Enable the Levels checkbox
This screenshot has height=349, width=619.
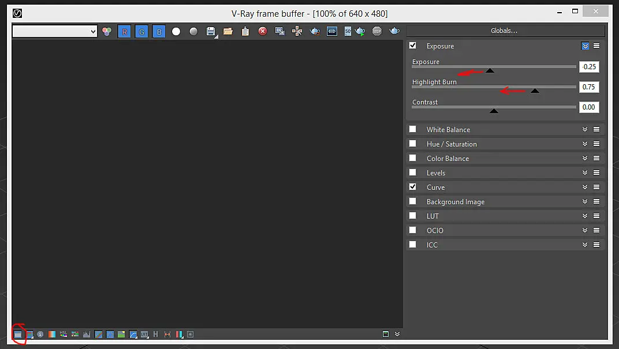pos(412,172)
